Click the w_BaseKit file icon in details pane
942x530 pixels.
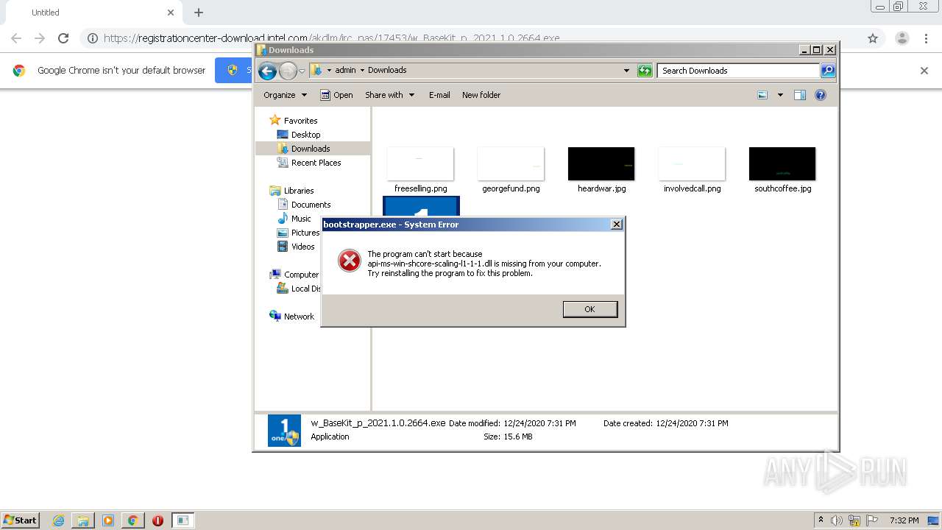click(x=284, y=431)
